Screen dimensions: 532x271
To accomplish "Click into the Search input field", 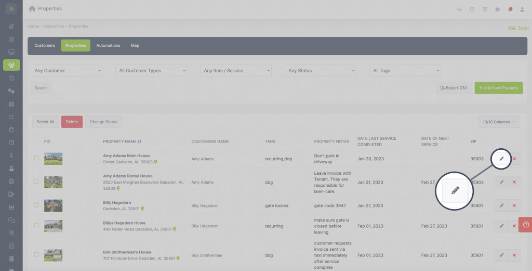I will click(x=102, y=88).
